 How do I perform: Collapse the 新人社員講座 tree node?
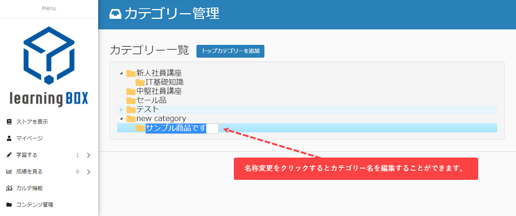coord(121,73)
